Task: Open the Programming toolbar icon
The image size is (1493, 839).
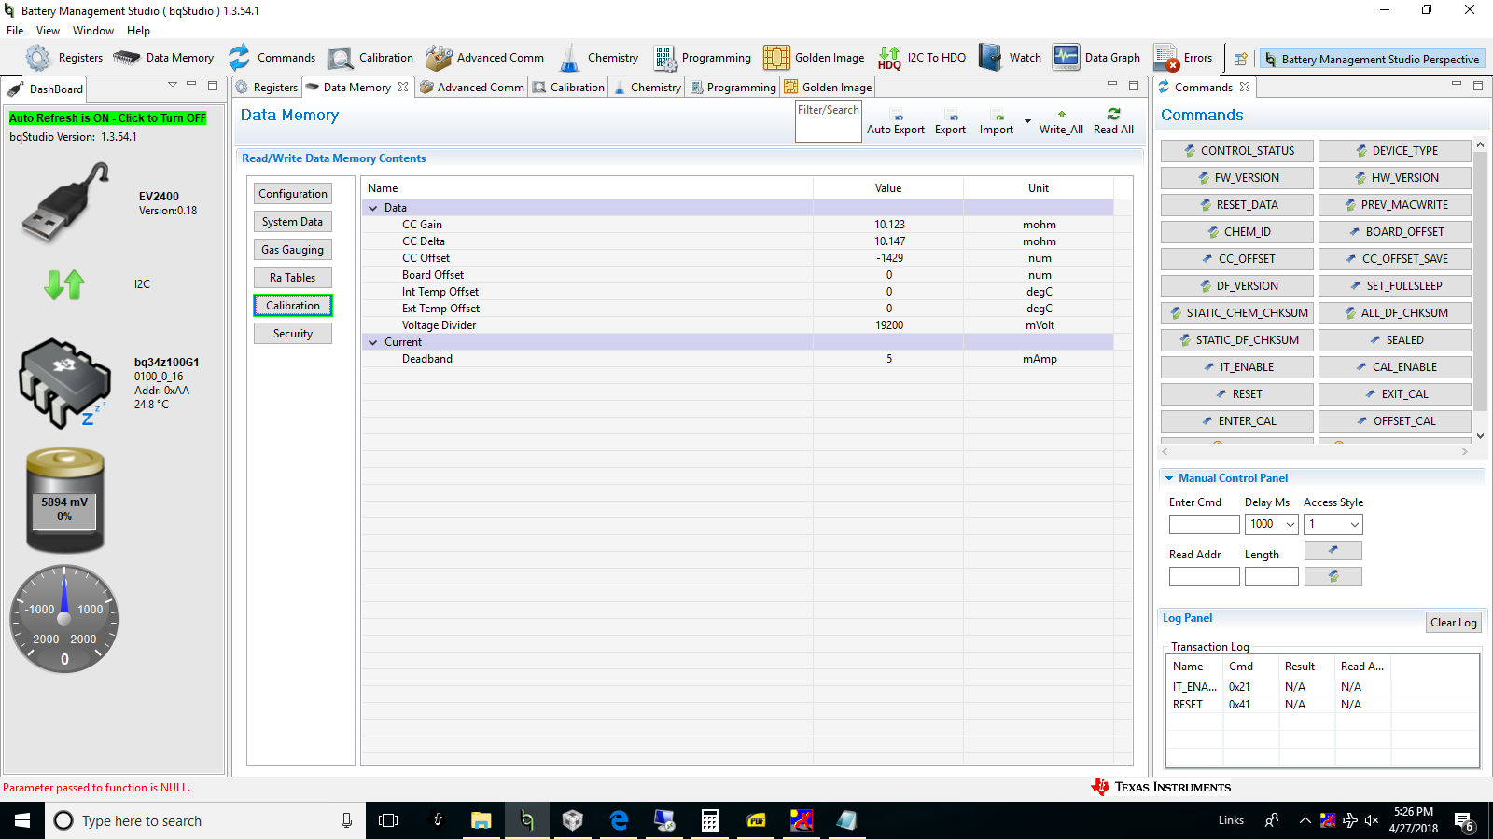Action: coord(665,58)
